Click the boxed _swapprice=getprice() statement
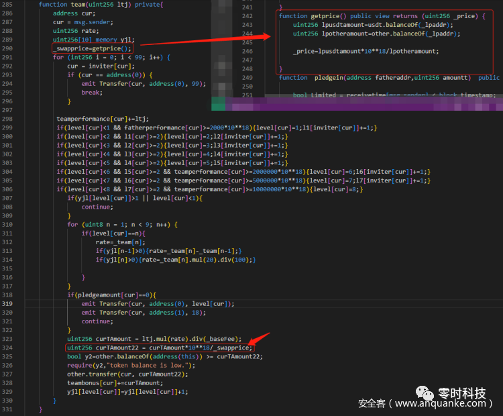Viewport: 503px width, 416px height. pos(92,48)
